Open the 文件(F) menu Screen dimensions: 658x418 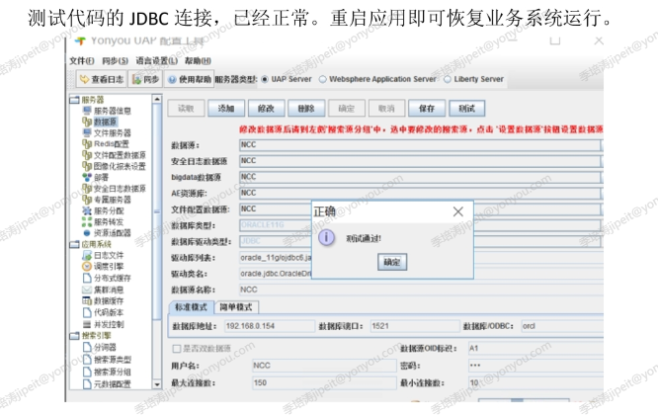coord(82,61)
